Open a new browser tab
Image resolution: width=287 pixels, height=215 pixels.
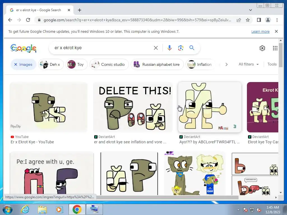[x=79, y=10]
